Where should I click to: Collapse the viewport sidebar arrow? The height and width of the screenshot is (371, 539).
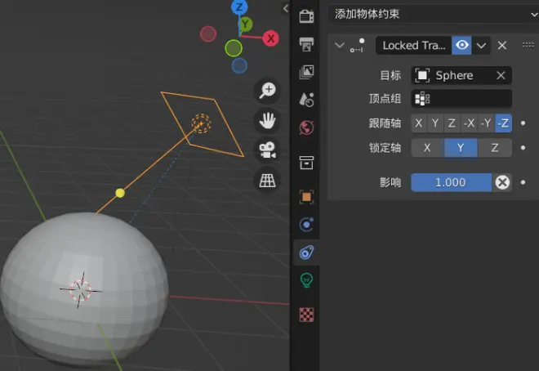pos(286,8)
